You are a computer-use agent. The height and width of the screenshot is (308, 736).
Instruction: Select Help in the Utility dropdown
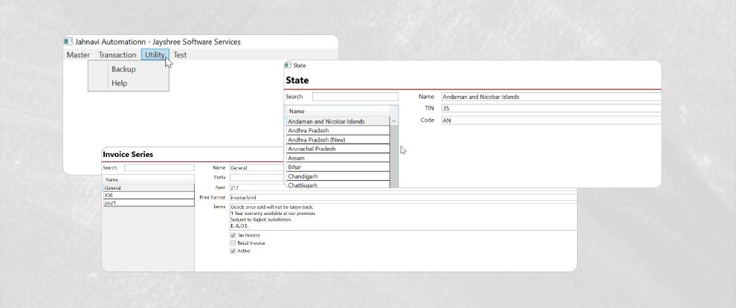120,83
